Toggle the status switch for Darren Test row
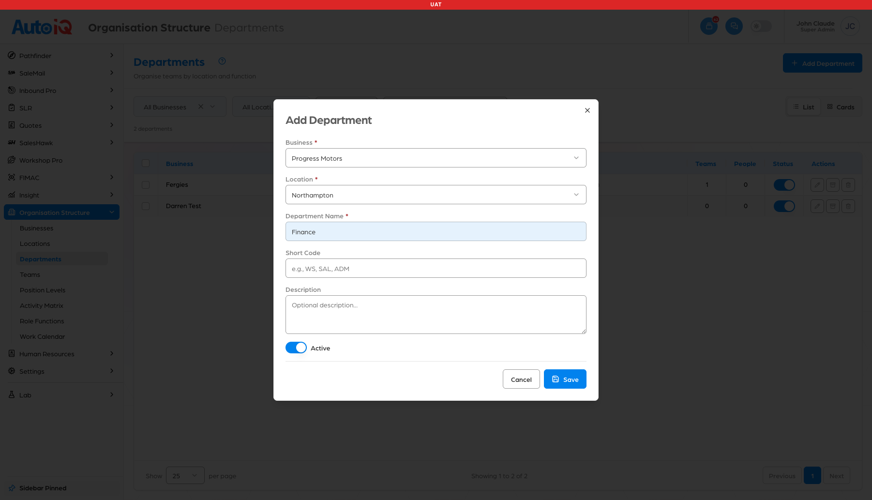The image size is (872, 500). point(784,206)
